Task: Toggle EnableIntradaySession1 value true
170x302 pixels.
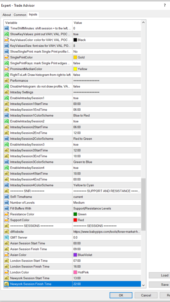Action: (x=106, y=98)
